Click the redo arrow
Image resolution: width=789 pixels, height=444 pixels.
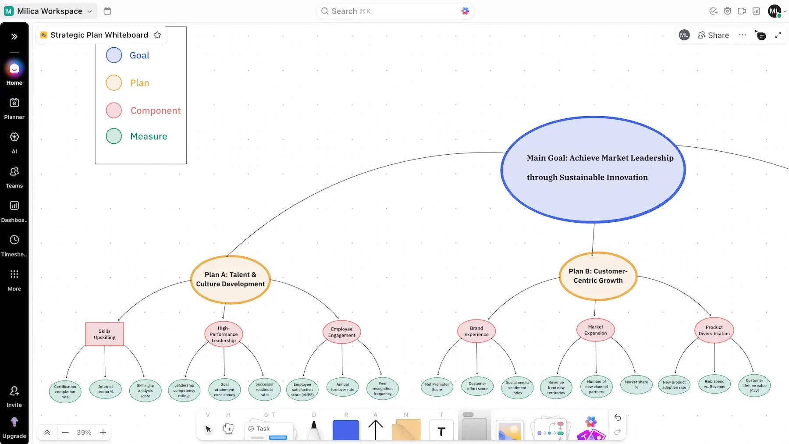click(x=618, y=432)
